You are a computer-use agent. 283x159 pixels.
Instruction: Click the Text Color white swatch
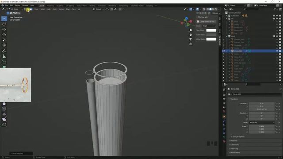click(x=211, y=30)
